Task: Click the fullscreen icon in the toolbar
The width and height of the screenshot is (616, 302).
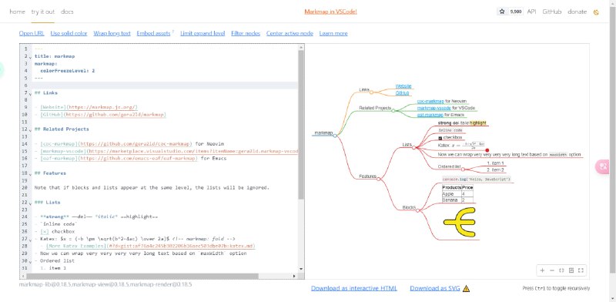Action: [x=581, y=270]
